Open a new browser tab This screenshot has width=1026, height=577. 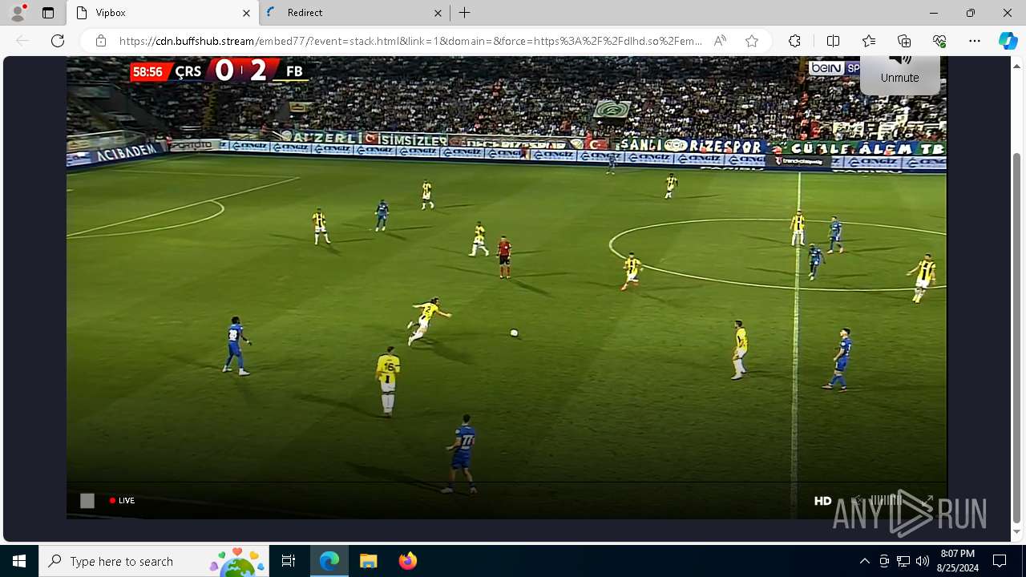point(465,13)
